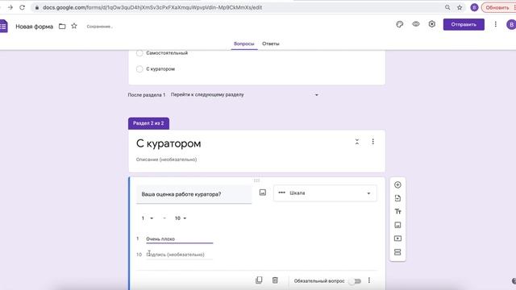
Task: Open scale minimum value dropdown '1'
Action: [x=147, y=218]
